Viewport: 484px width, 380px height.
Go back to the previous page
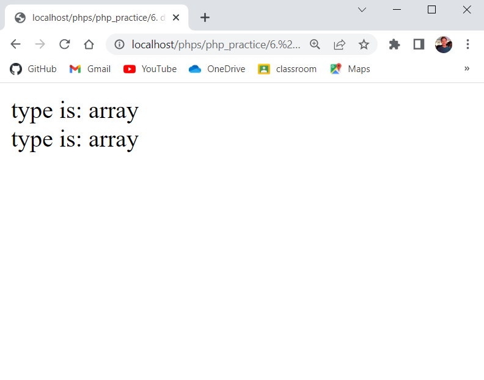[x=16, y=44]
